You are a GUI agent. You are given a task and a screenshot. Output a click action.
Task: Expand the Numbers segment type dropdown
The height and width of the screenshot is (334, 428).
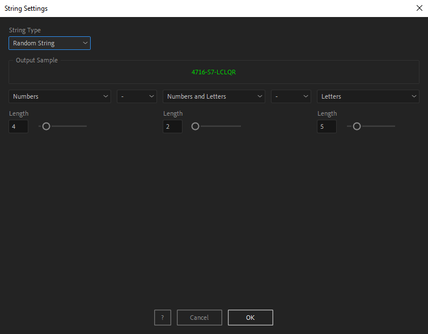point(60,96)
